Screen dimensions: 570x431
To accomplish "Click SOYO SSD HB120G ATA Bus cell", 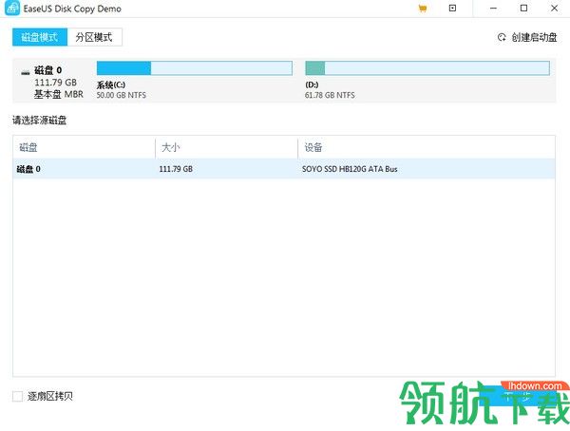I will pyautogui.click(x=350, y=169).
